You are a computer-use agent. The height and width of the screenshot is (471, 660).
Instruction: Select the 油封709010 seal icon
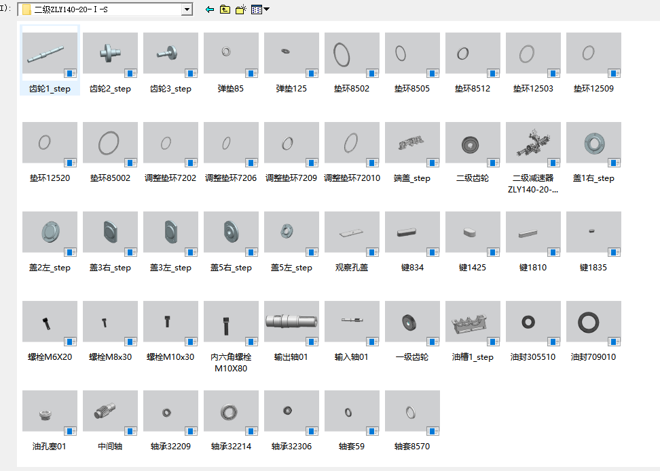click(594, 324)
